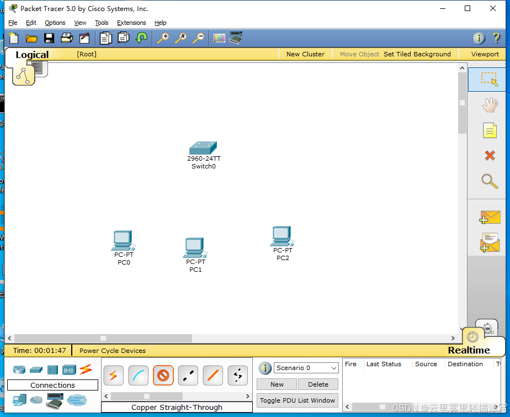
Task: Undo with the green arrow icon
Action: pyautogui.click(x=141, y=38)
